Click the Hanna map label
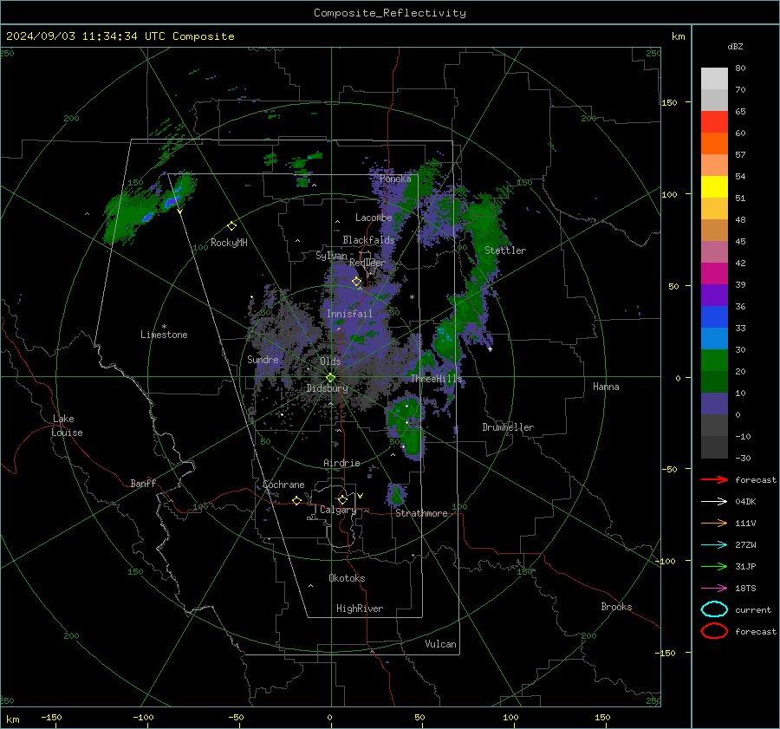The image size is (780, 729). pos(606,387)
